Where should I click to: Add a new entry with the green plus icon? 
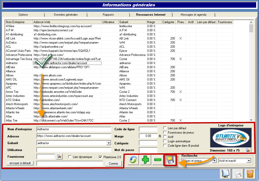145,160
